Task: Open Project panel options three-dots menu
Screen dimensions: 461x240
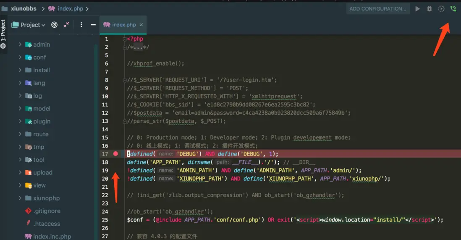Action: (x=81, y=25)
